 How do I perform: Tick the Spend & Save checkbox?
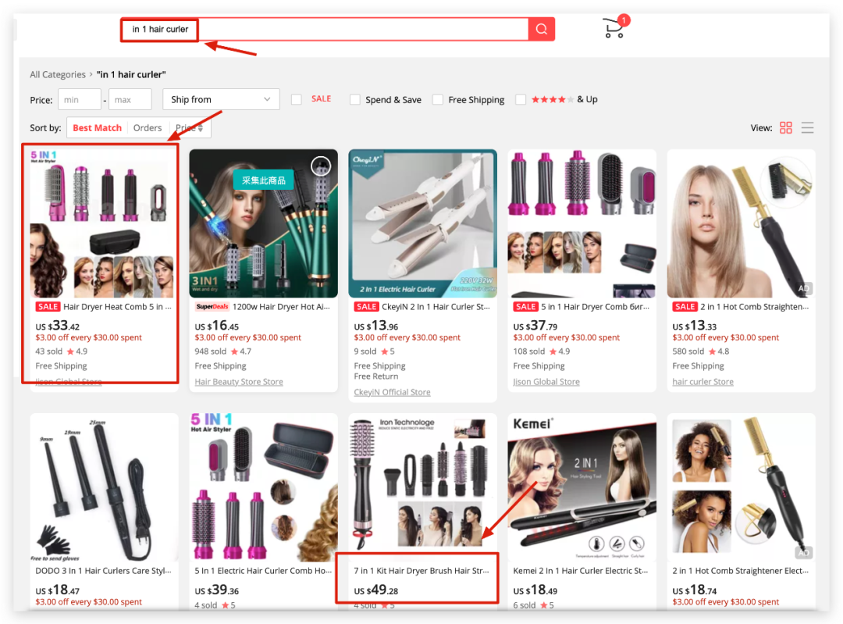(x=355, y=100)
